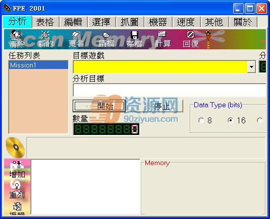Open the 速度 tab
The width and height of the screenshot is (270, 219).
click(186, 22)
